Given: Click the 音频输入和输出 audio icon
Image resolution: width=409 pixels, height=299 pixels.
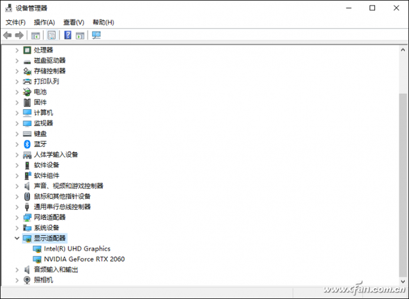Looking at the screenshot, I should [x=27, y=270].
